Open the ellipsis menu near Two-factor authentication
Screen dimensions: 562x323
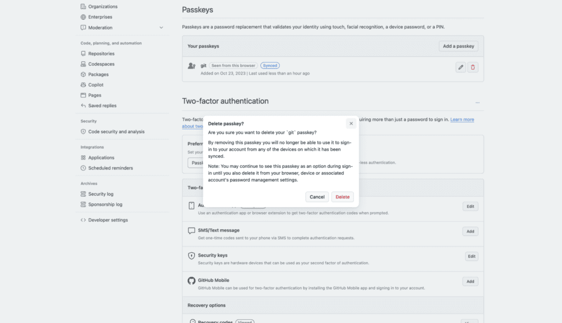point(477,102)
